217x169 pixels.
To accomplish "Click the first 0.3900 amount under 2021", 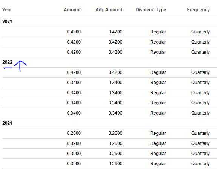I will [x=74, y=143].
